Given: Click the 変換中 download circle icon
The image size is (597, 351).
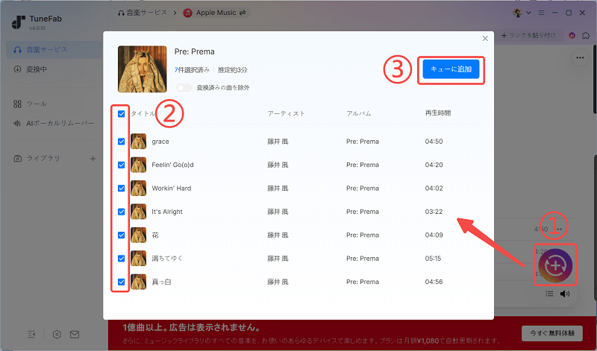Looking at the screenshot, I should pyautogui.click(x=17, y=69).
